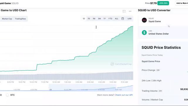Image resolution: width=188 pixels, height=106 pixels.
Task: Click the SQUID Price Statistics heading
Action: [161, 47]
